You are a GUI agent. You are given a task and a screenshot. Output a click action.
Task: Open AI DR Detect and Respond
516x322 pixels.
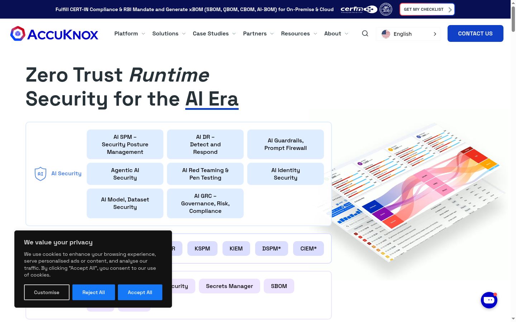click(205, 144)
